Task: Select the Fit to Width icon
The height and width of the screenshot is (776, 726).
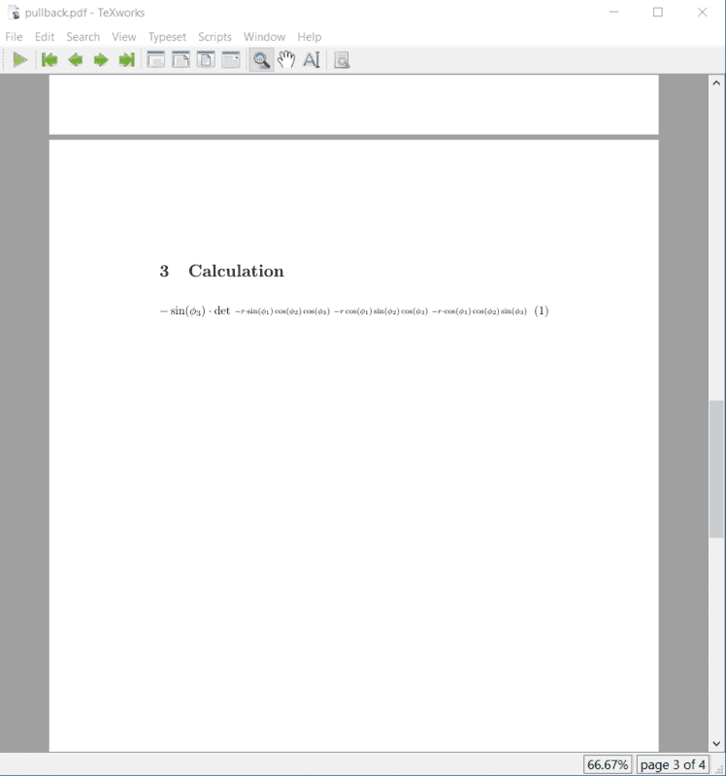Action: click(181, 60)
